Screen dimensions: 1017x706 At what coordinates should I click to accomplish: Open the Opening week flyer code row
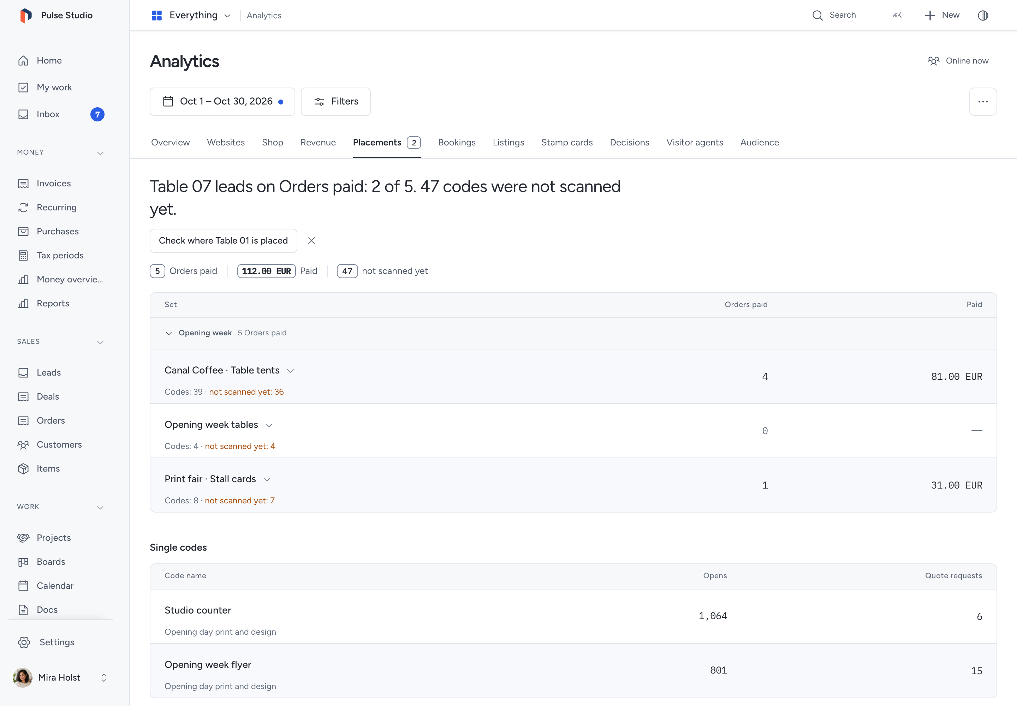coord(573,671)
